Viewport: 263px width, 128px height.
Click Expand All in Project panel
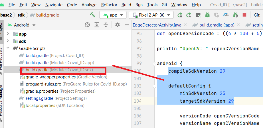click(x=97, y=25)
